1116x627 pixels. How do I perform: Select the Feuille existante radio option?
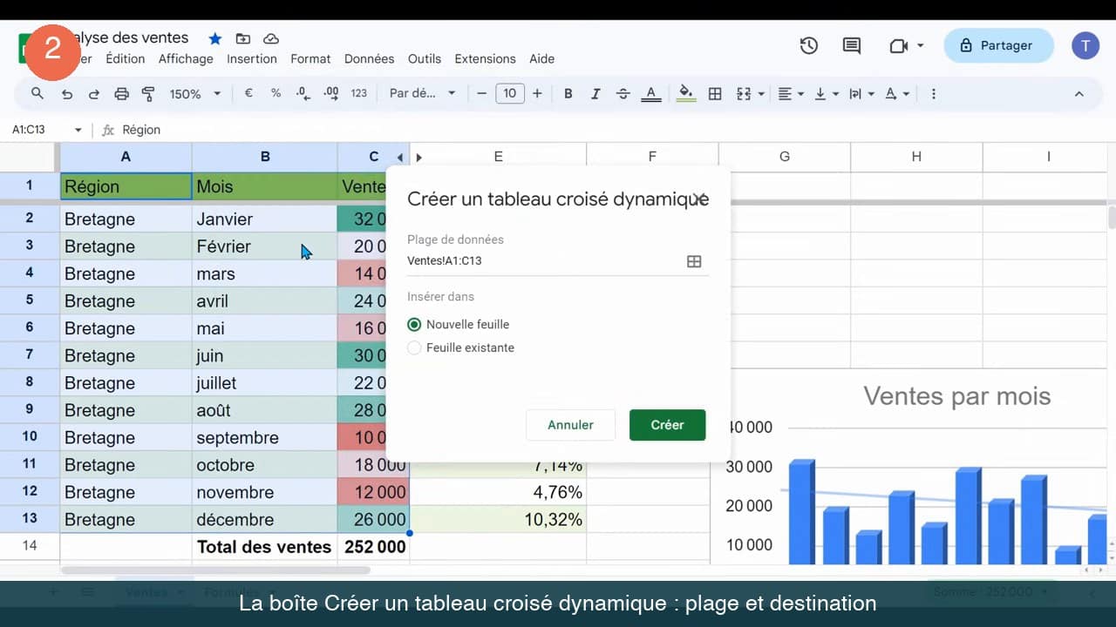414,347
